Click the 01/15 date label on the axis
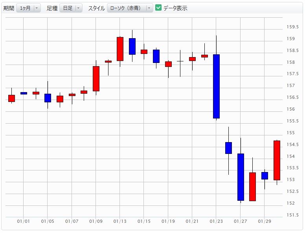 tap(144, 222)
